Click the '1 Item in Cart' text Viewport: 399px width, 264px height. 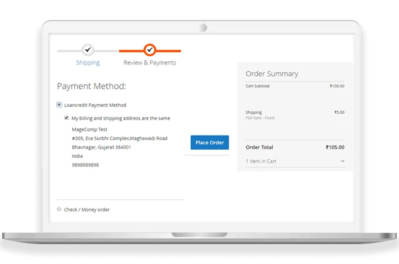261,161
